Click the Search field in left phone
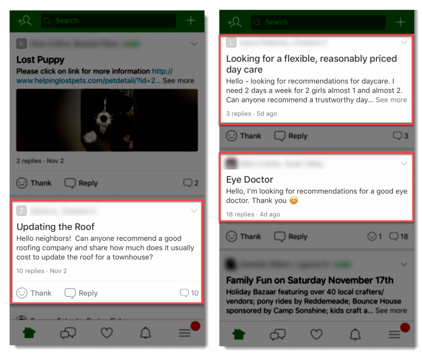 pyautogui.click(x=108, y=21)
